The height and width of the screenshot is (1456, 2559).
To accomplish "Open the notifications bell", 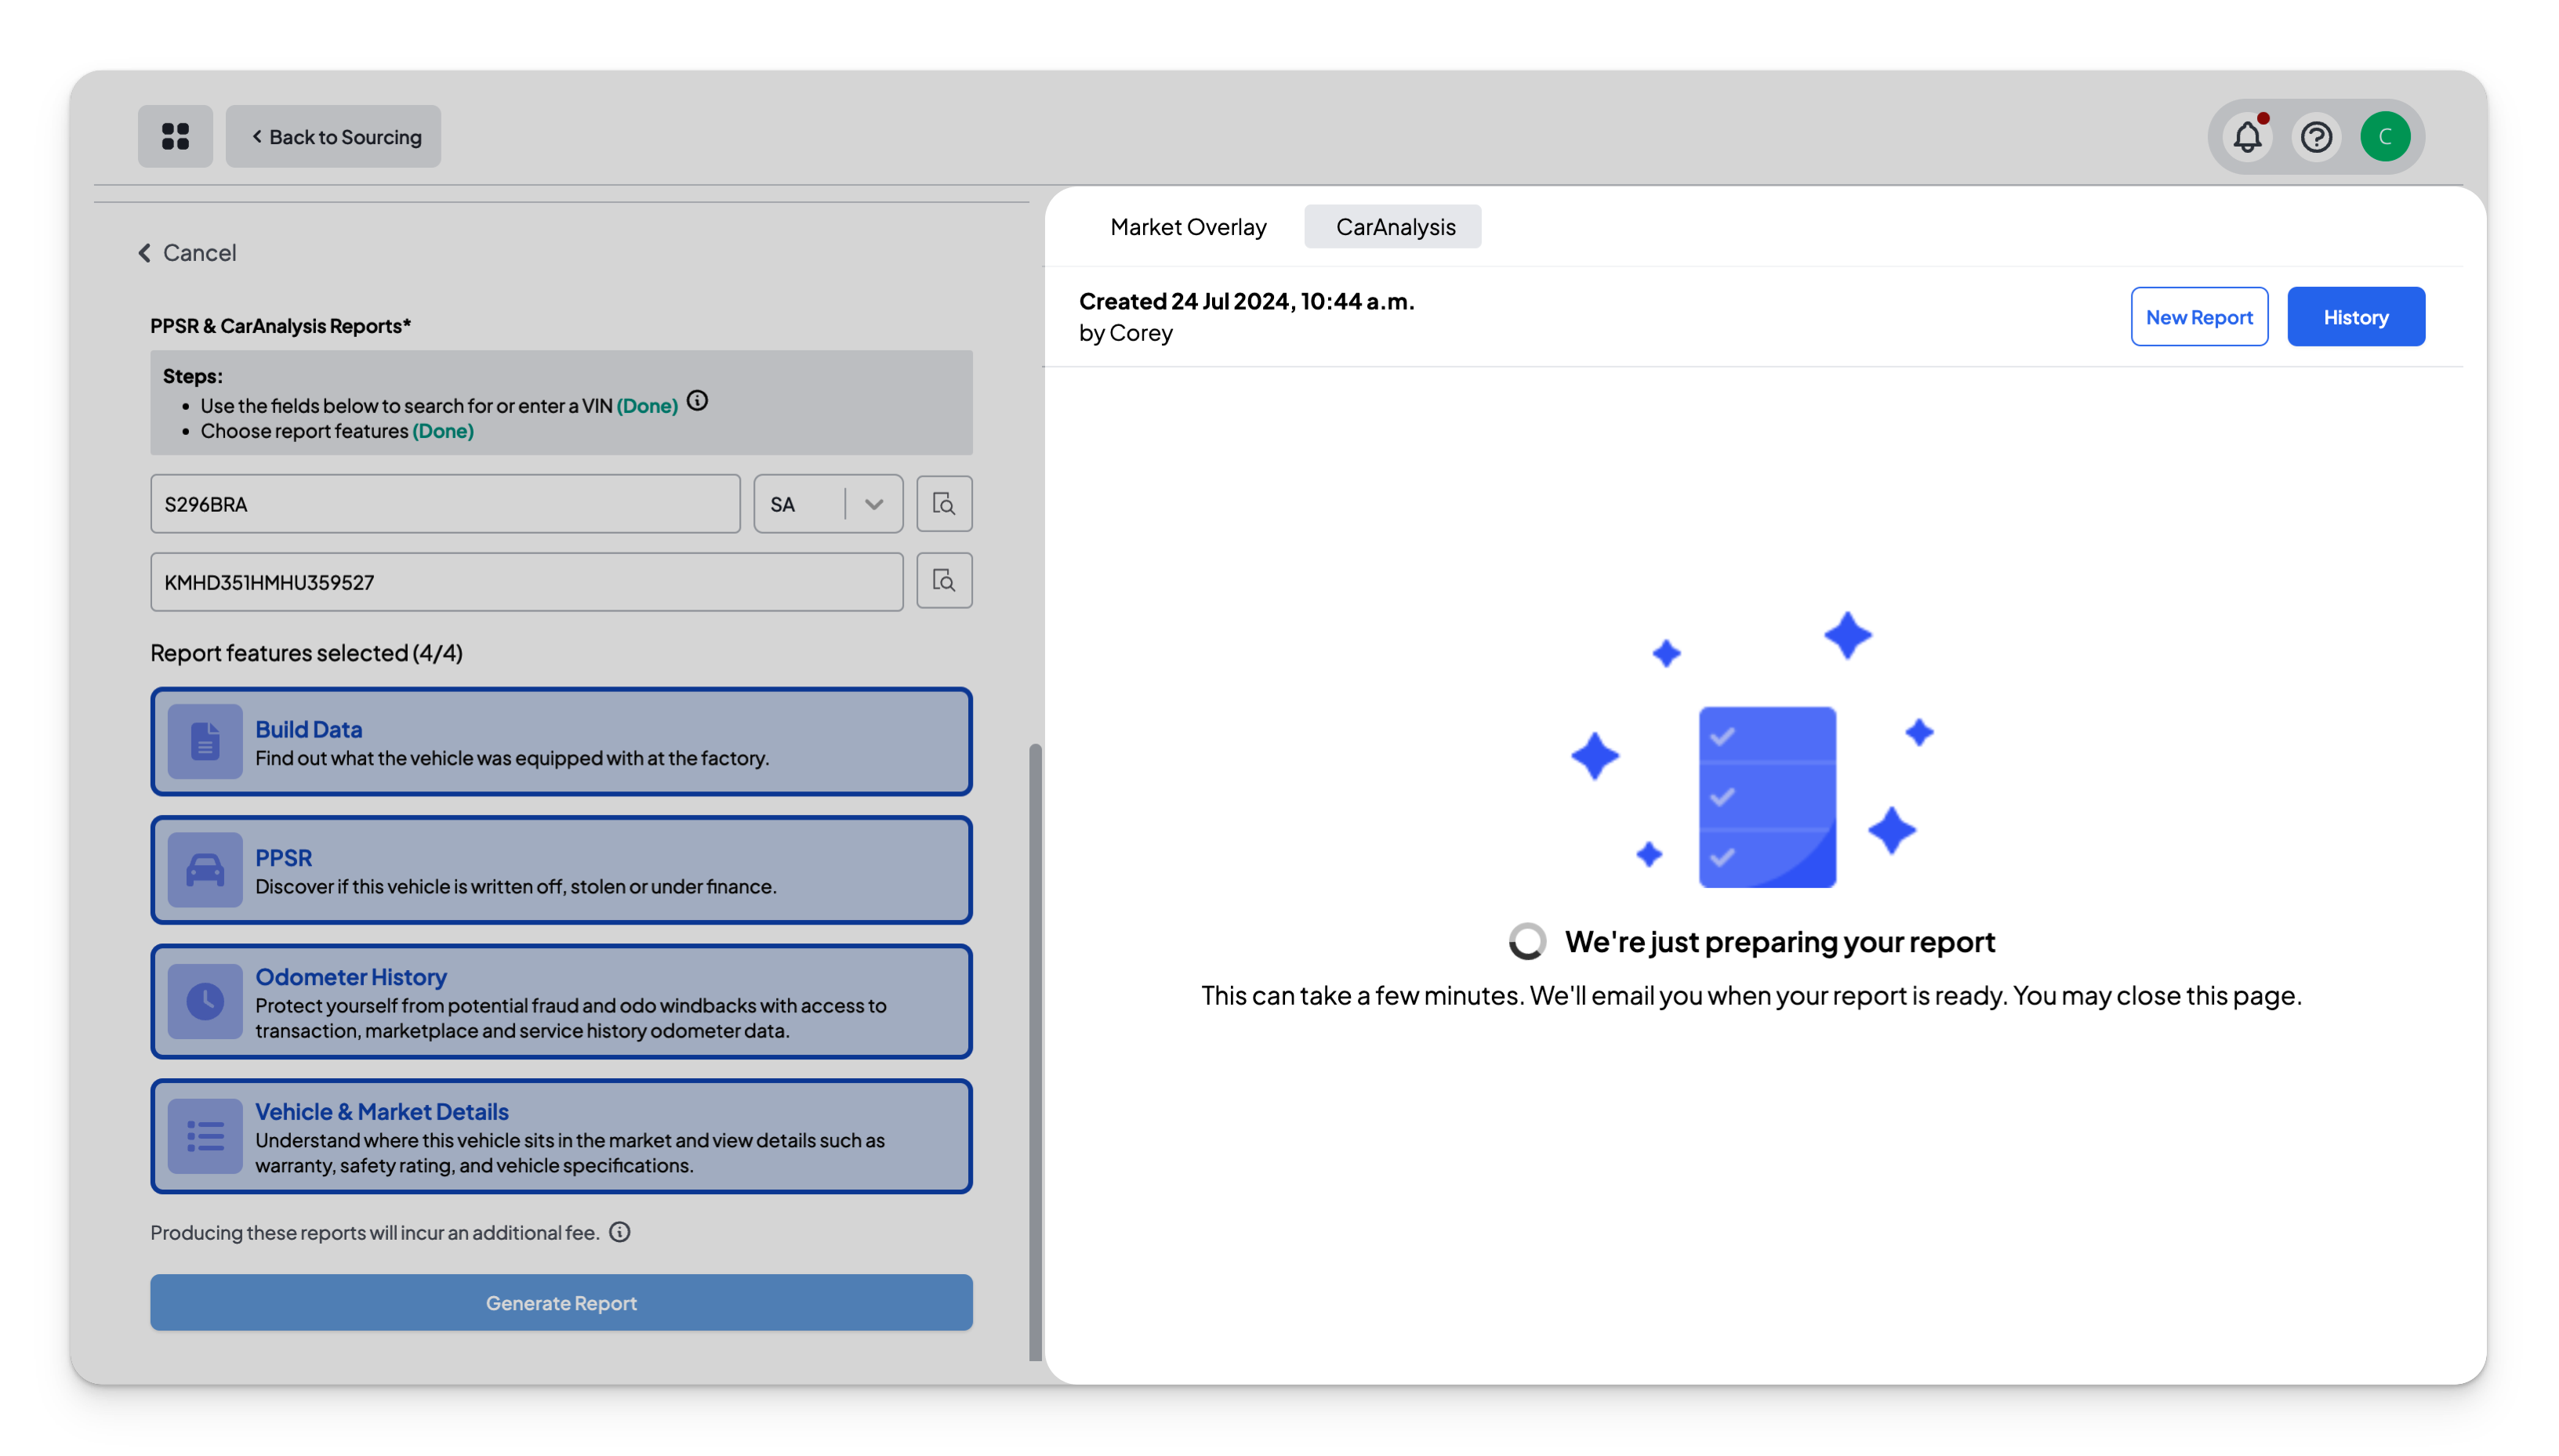I will [2247, 136].
